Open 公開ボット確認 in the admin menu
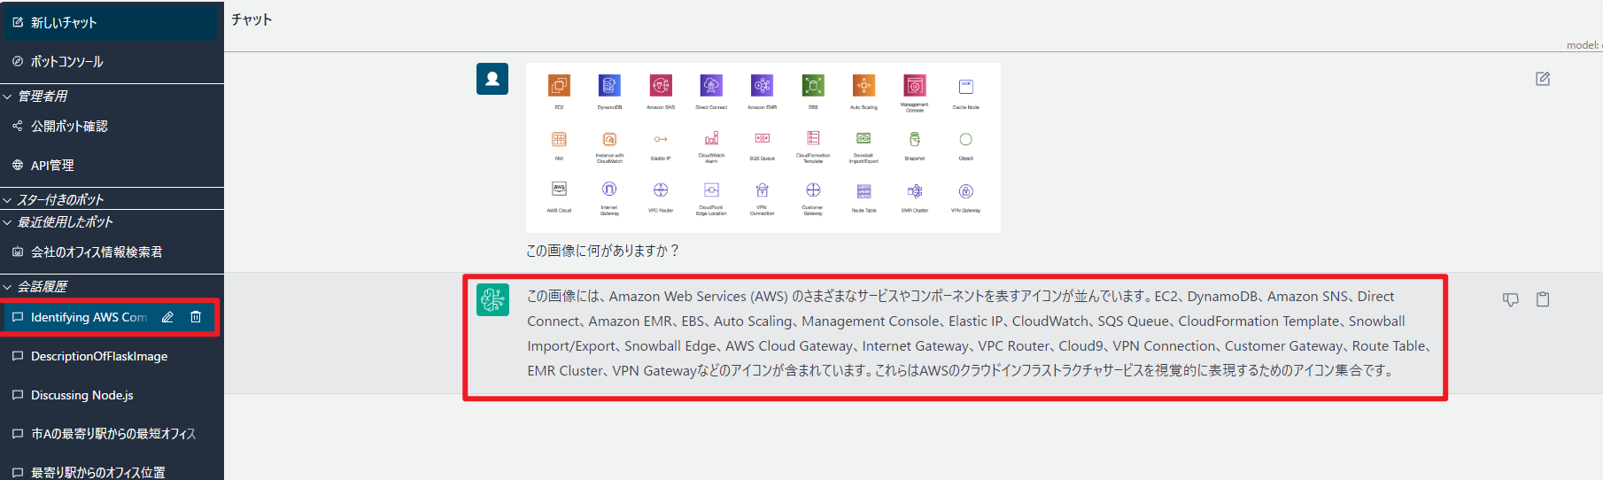This screenshot has height=480, width=1603. 69,127
